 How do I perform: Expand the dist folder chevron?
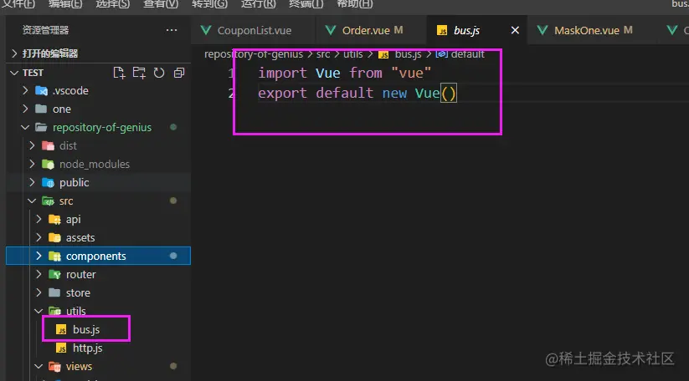pyautogui.click(x=32, y=145)
